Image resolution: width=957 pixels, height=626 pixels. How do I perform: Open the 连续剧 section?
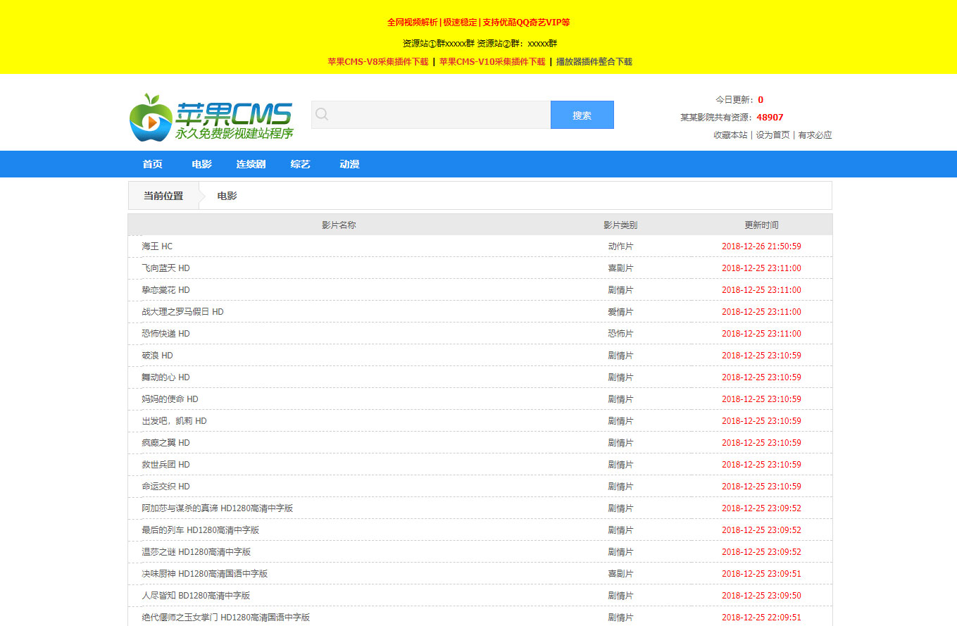(250, 164)
